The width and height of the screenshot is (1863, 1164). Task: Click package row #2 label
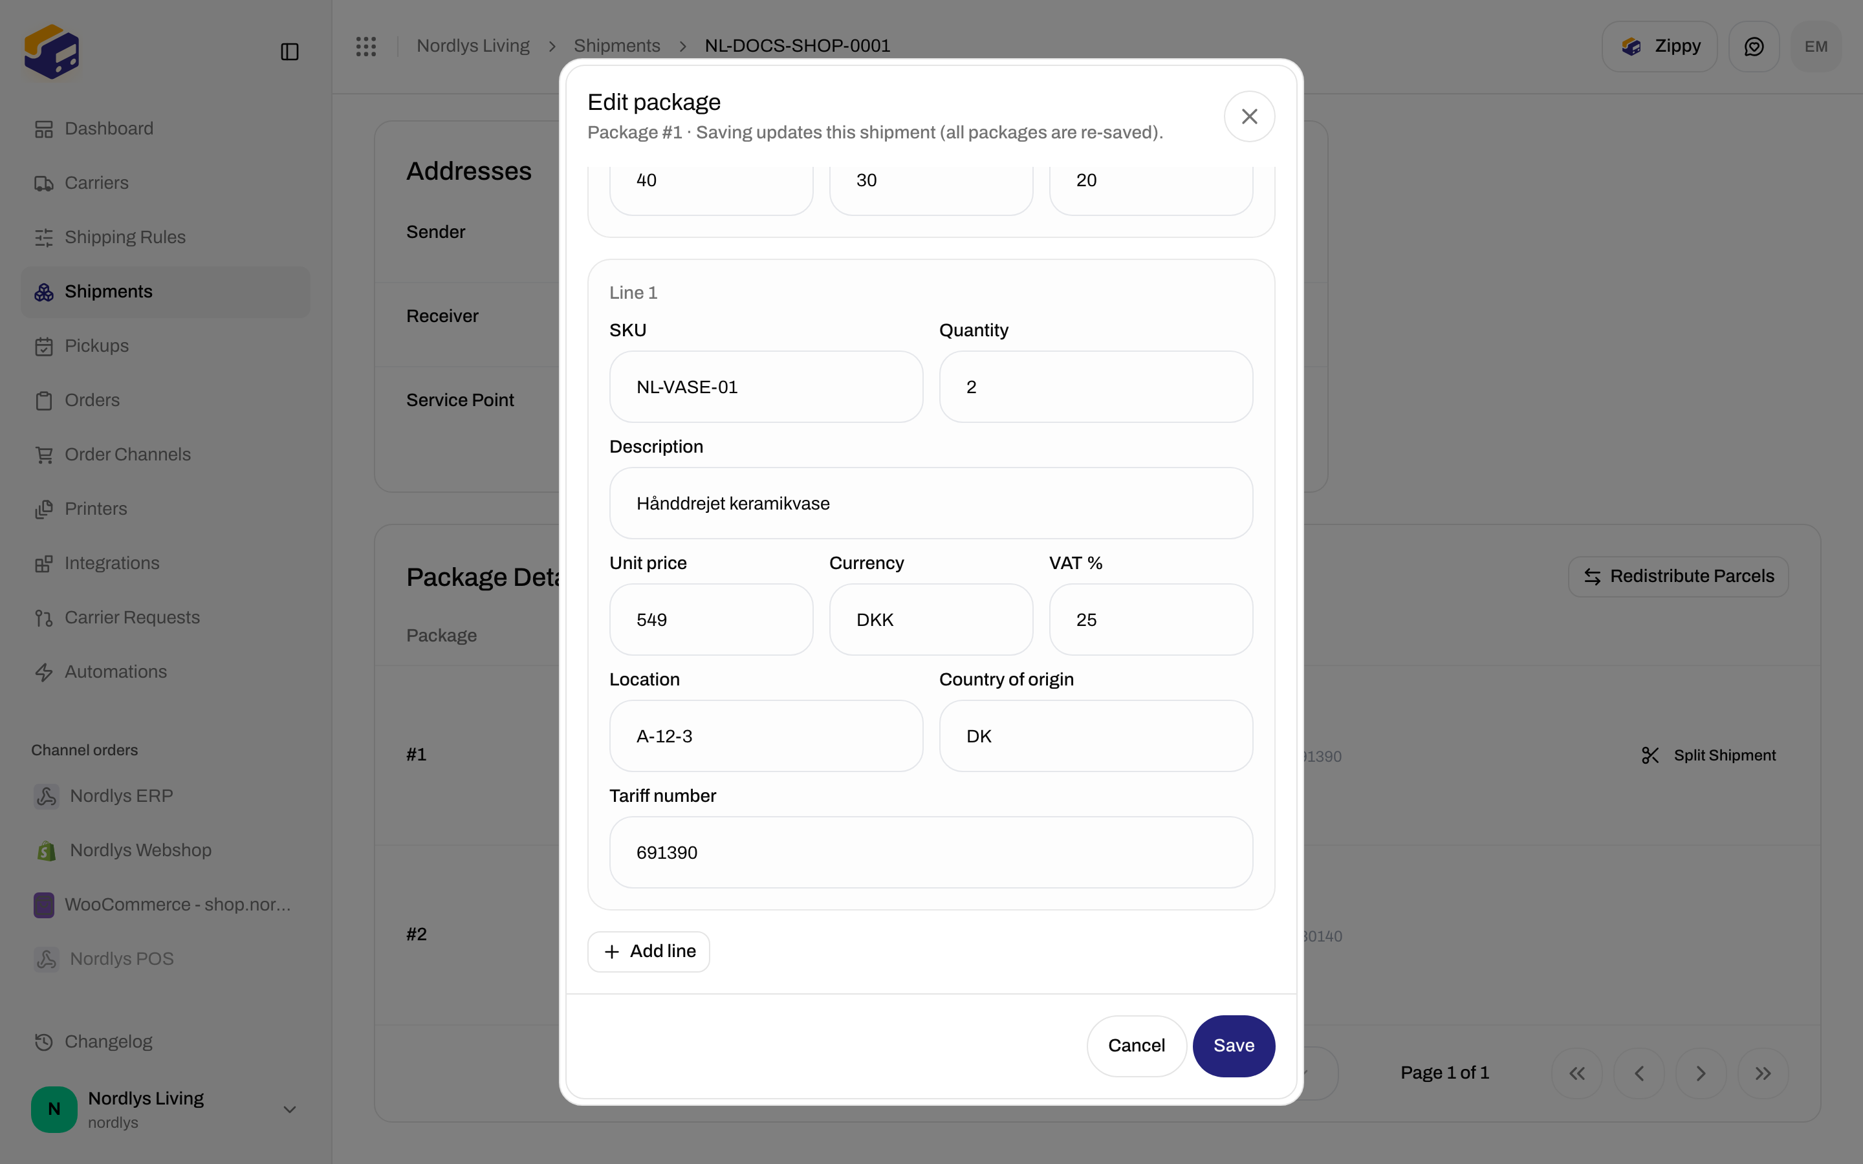tap(417, 934)
